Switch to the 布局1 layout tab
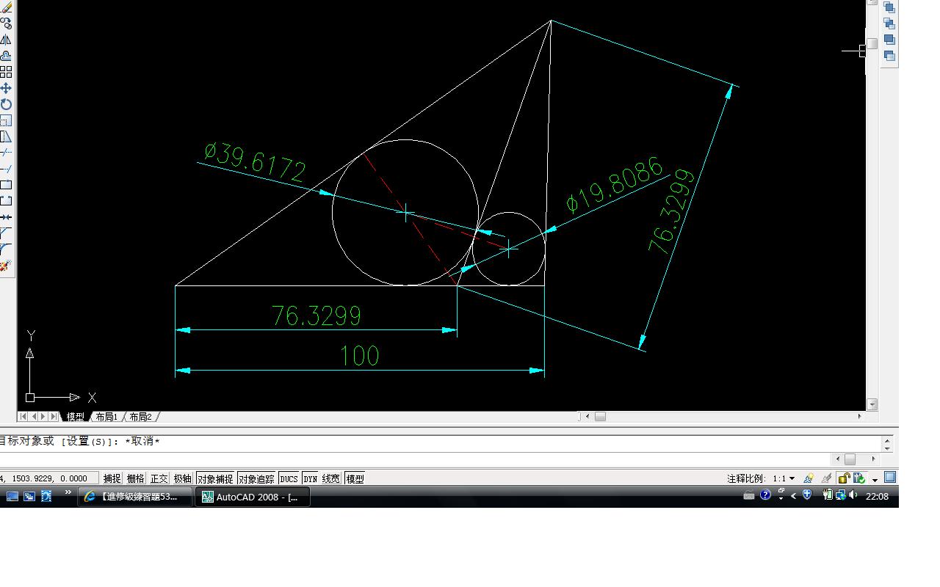Viewport: 940px width, 587px height. (106, 417)
